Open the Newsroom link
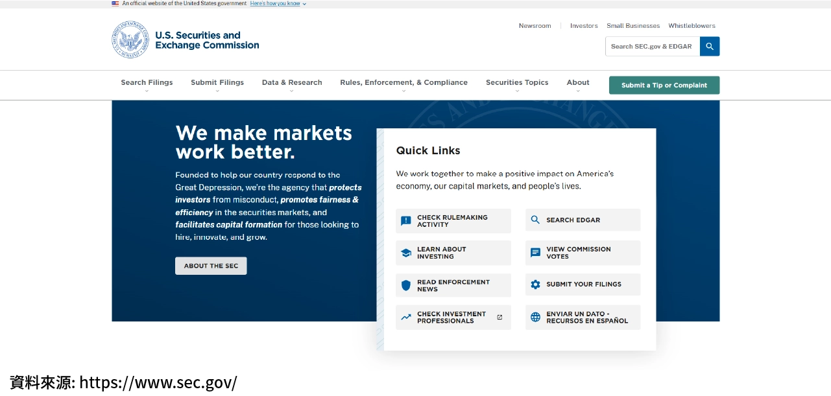831x396 pixels. pos(535,26)
